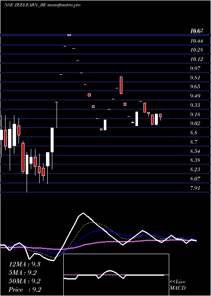
Task: Click the 10.12 price axis label
Action: click(197, 59)
